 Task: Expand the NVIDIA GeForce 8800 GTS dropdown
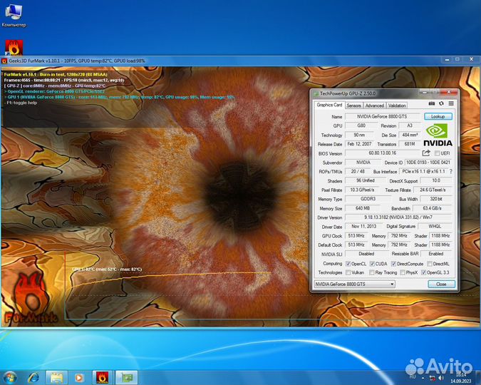point(391,284)
